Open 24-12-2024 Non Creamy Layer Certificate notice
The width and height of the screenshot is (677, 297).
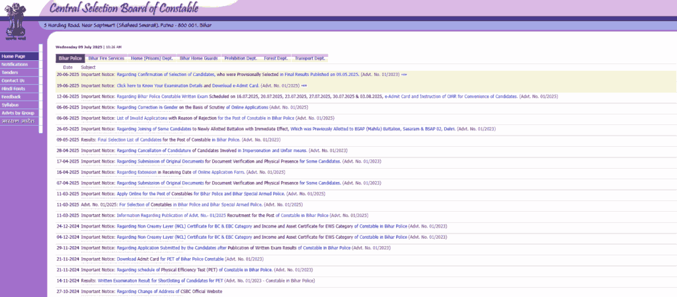[184, 226]
